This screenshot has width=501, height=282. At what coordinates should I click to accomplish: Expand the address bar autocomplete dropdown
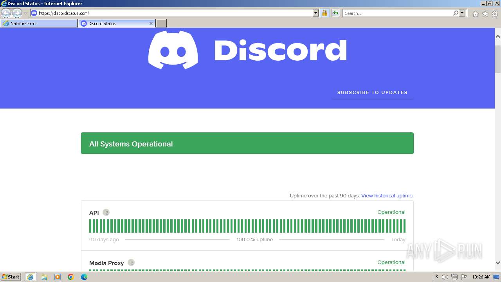tap(316, 13)
